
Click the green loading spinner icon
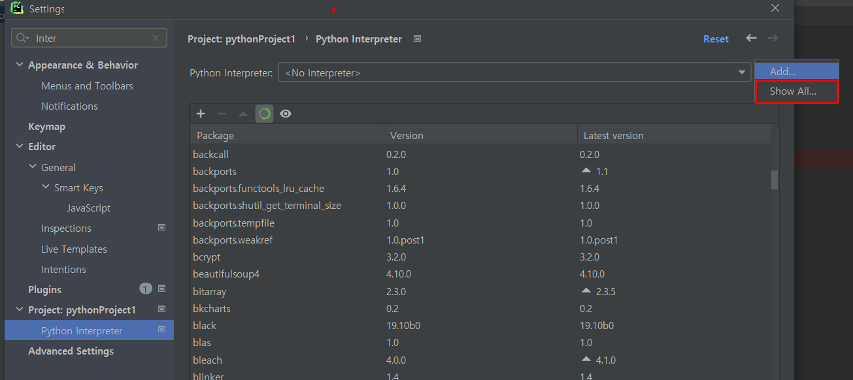(264, 114)
